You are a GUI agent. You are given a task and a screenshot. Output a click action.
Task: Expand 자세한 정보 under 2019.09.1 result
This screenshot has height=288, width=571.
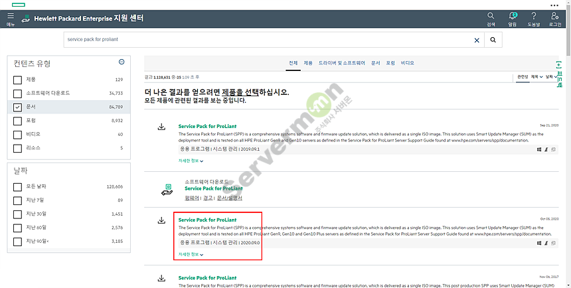pos(191,161)
